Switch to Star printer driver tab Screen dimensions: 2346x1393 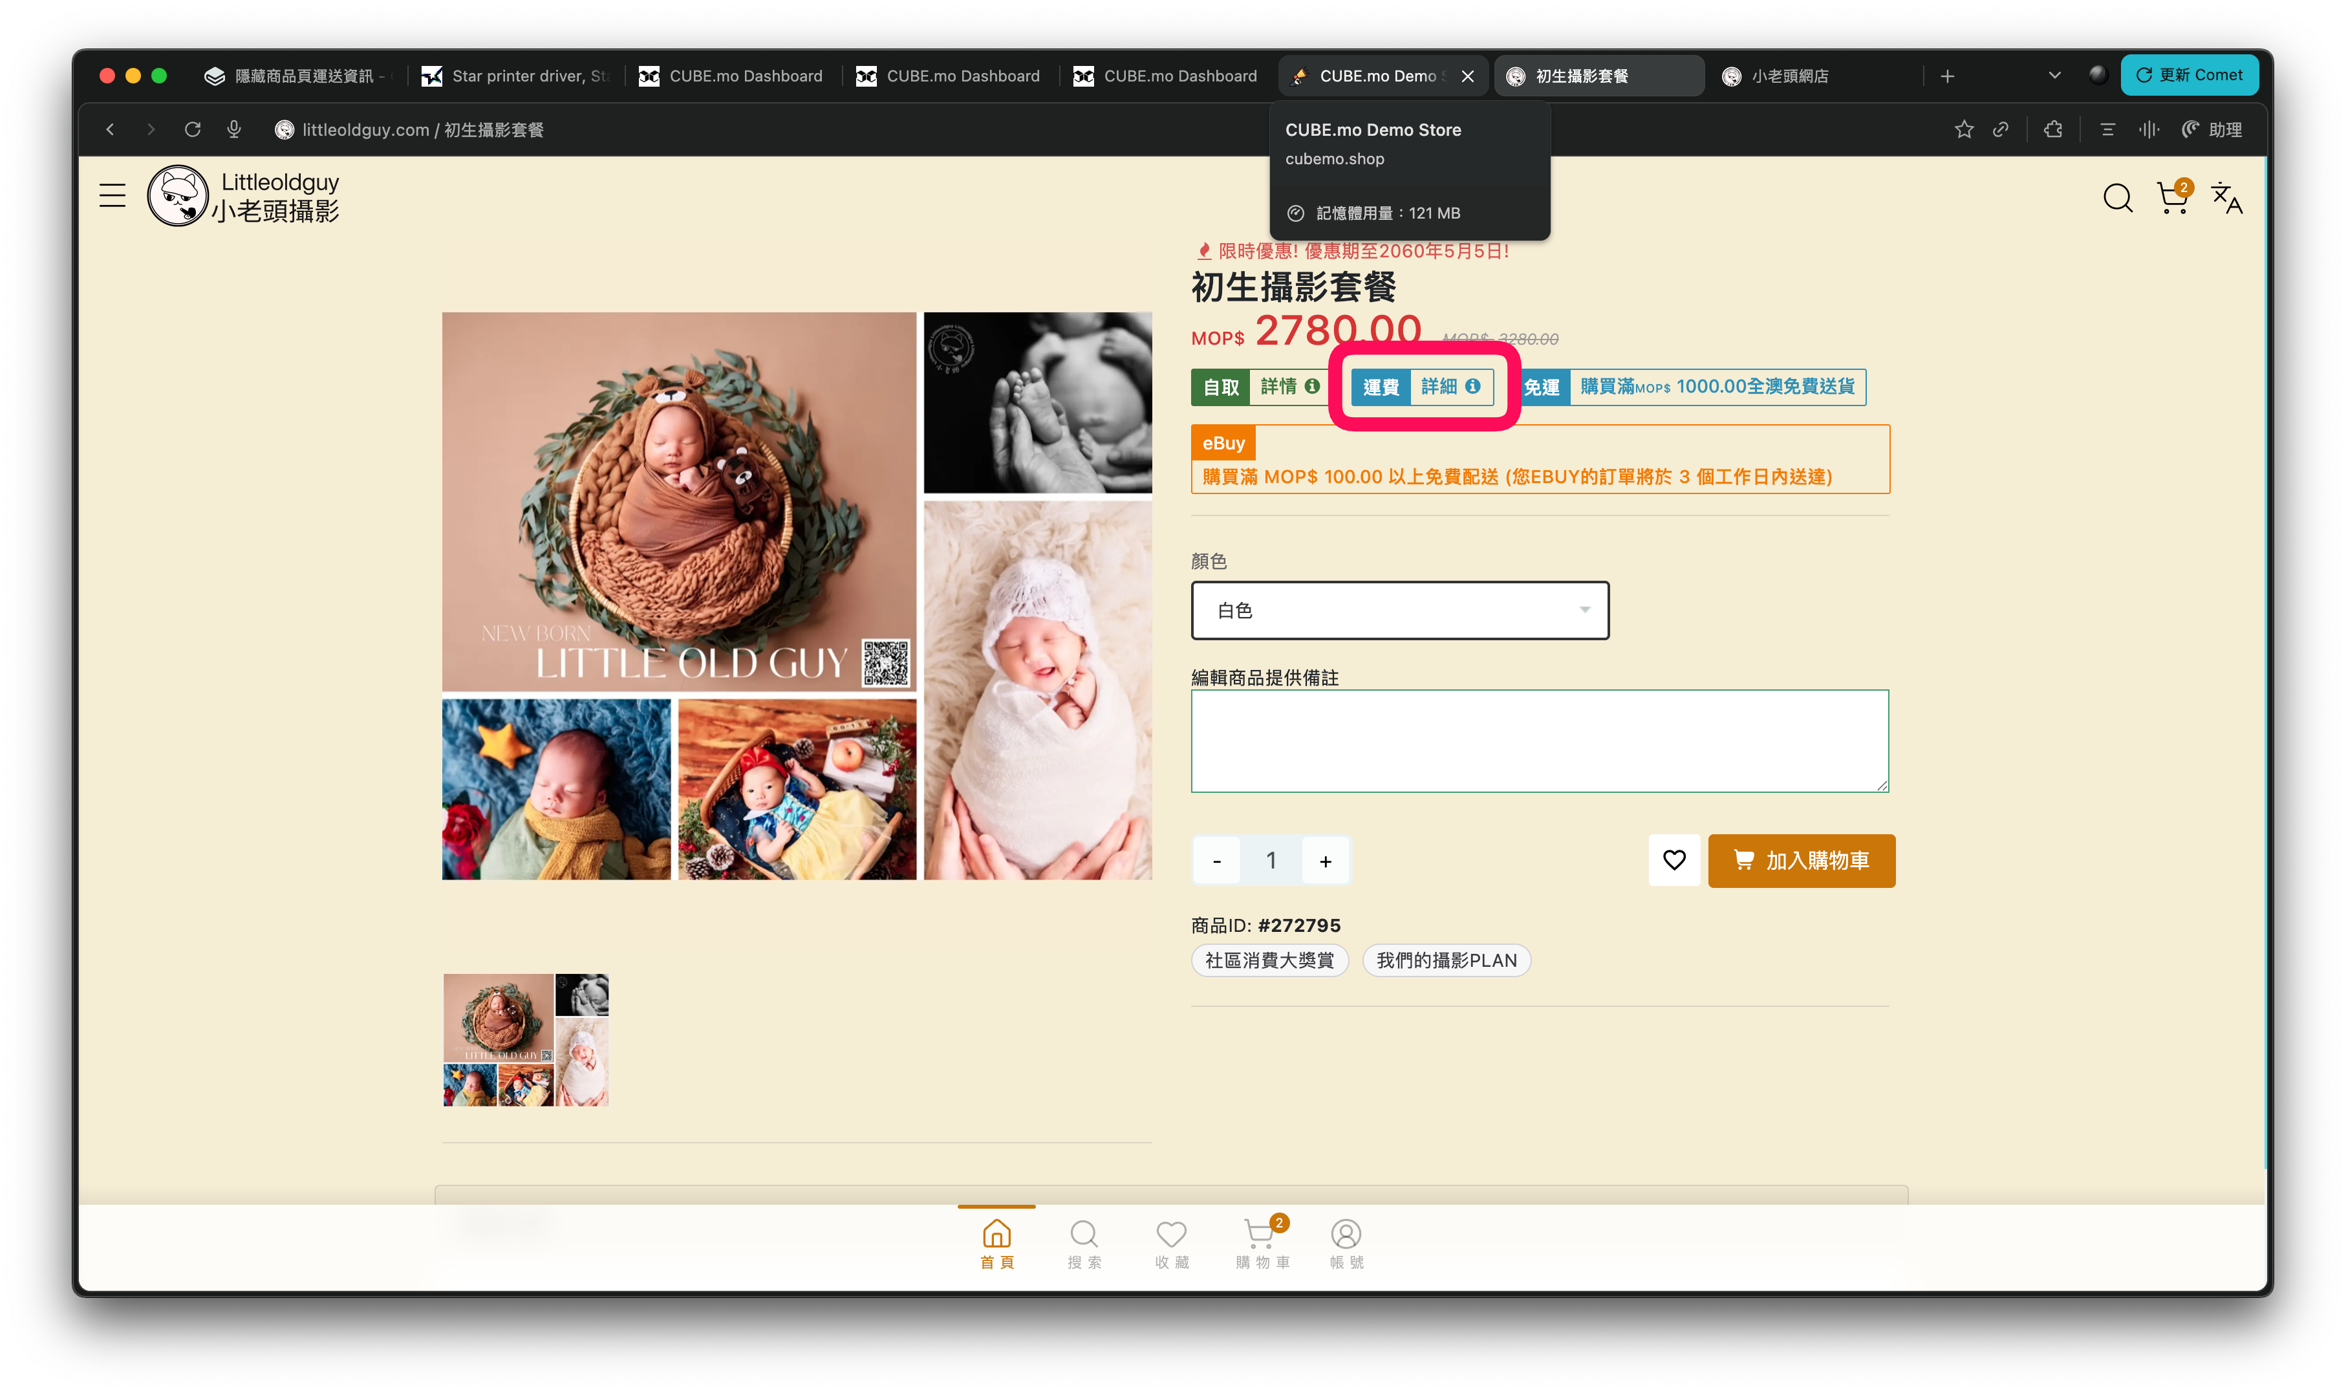click(x=516, y=76)
